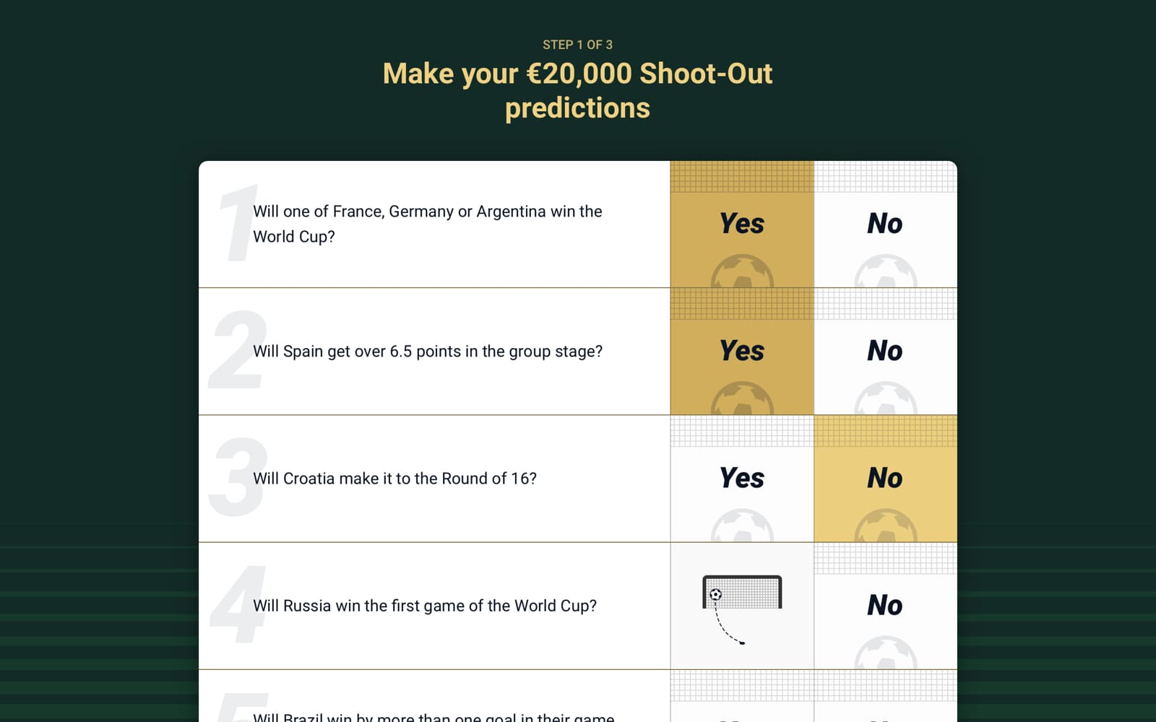This screenshot has width=1156, height=722.
Task: Choose No for Spain over 6.5 points
Action: click(885, 351)
